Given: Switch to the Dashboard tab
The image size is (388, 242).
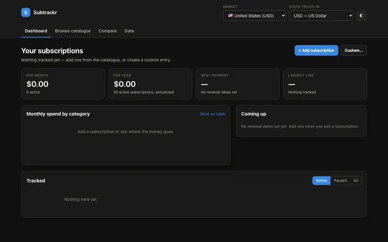Looking at the screenshot, I should [x=36, y=31].
